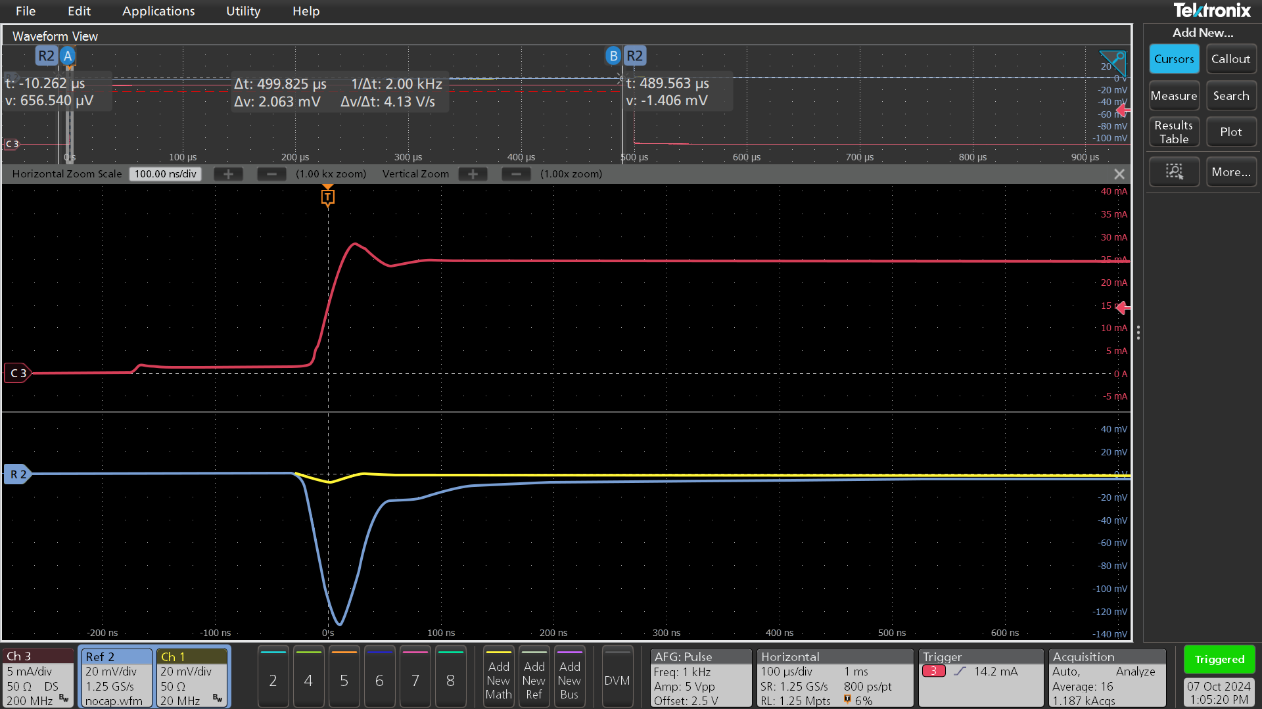
Task: Increase horizontal zoom with plus button
Action: [228, 174]
